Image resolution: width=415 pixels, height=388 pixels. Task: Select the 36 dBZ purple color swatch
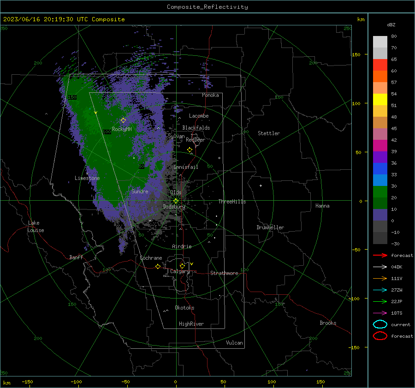pyautogui.click(x=380, y=157)
